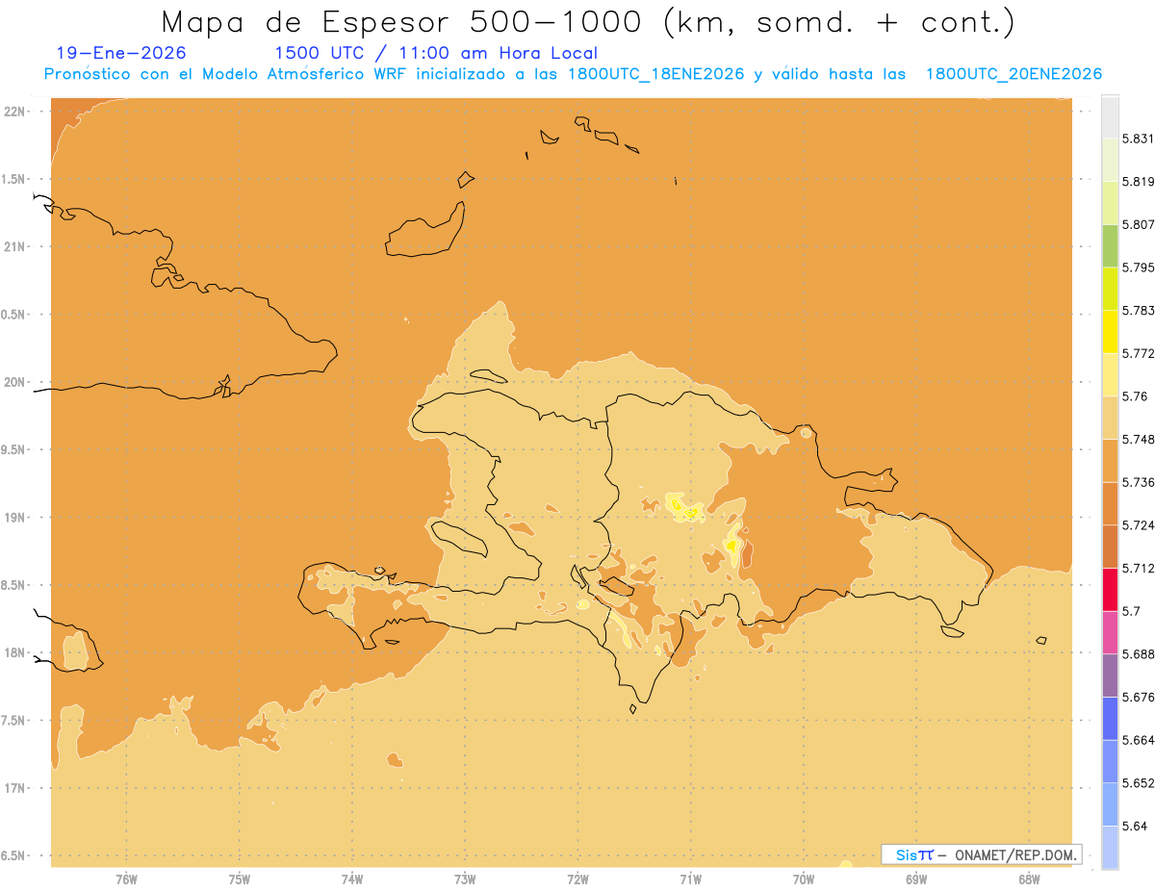
Task: Click the '1.5N' latitude label
Action: coord(13,179)
